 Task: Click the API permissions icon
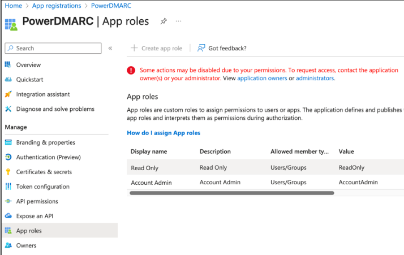point(8,201)
